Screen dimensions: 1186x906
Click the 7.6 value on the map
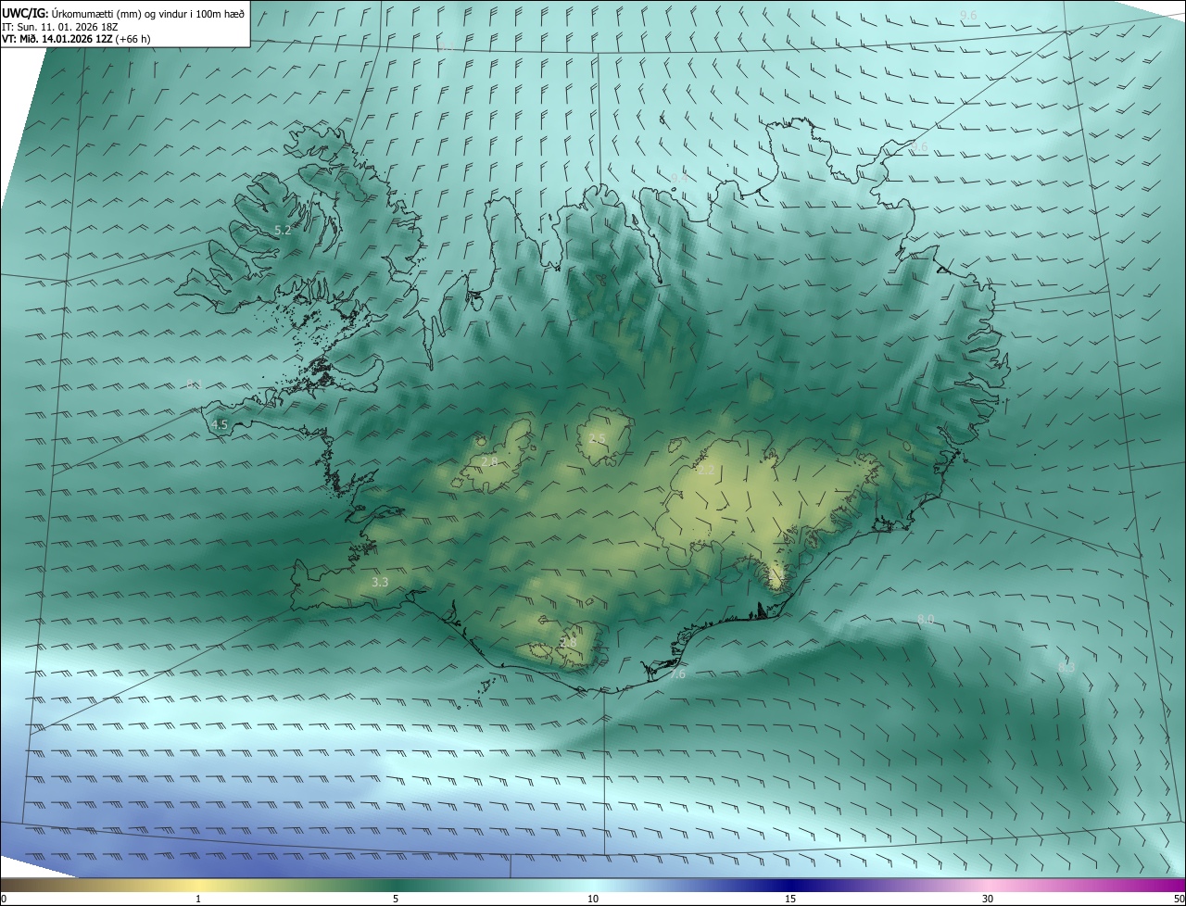point(677,674)
